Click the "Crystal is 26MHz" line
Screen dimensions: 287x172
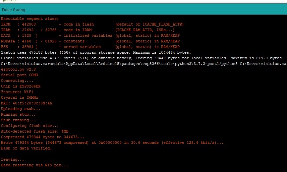click(x=20, y=97)
